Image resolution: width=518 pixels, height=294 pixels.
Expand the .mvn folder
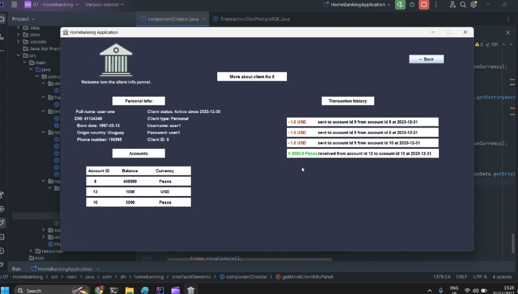(x=18, y=35)
